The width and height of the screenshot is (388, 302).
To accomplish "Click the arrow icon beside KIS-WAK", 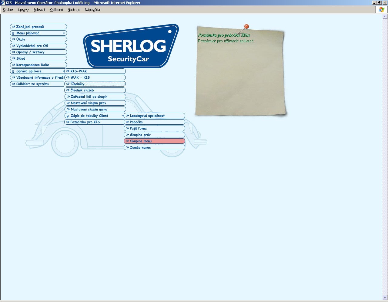I will (68, 71).
